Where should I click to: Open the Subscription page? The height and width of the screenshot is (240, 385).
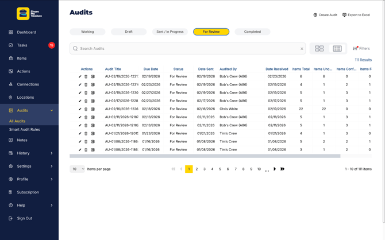(x=28, y=192)
